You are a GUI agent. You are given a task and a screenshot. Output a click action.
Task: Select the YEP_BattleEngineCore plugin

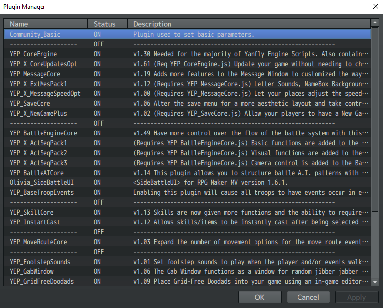click(187, 133)
